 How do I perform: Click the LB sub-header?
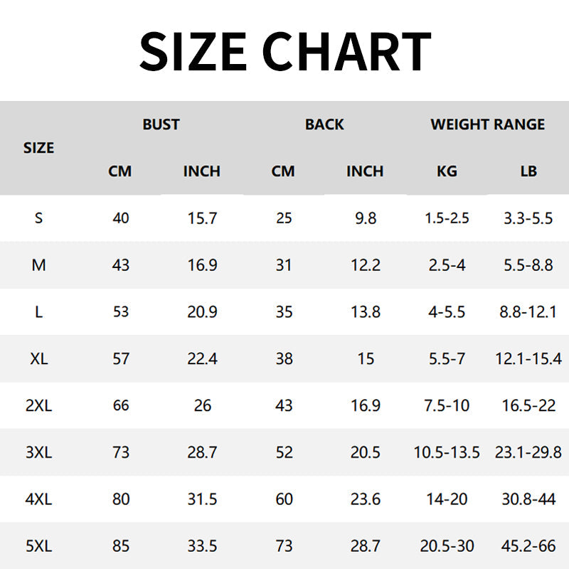coord(528,171)
